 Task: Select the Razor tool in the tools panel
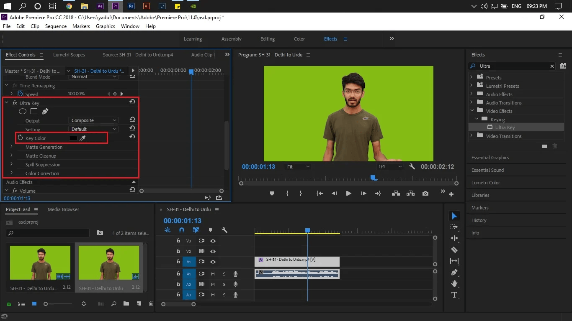[454, 250]
